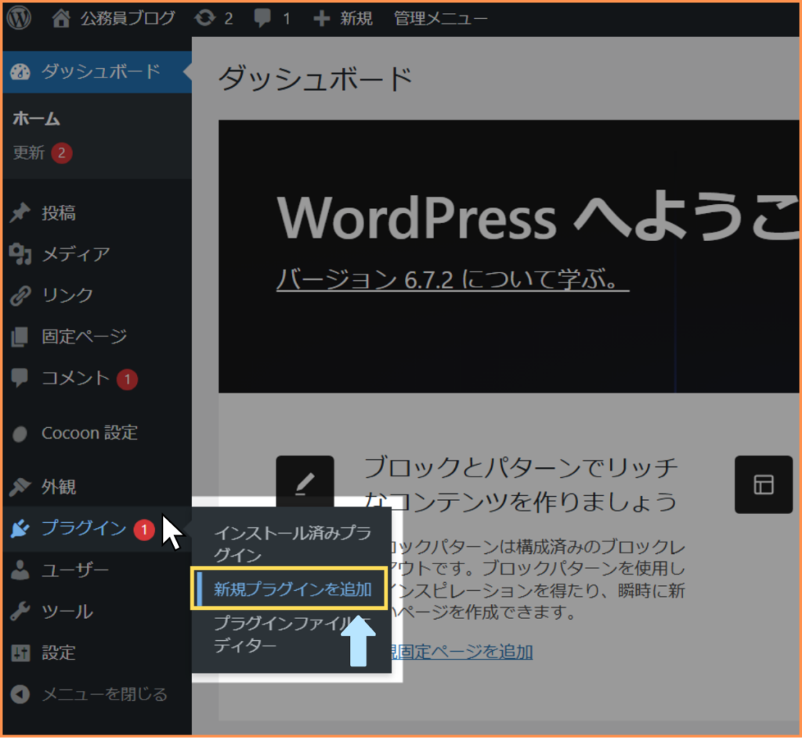Open 更新 submenu item
Screen dimensions: 802x741
(x=29, y=153)
